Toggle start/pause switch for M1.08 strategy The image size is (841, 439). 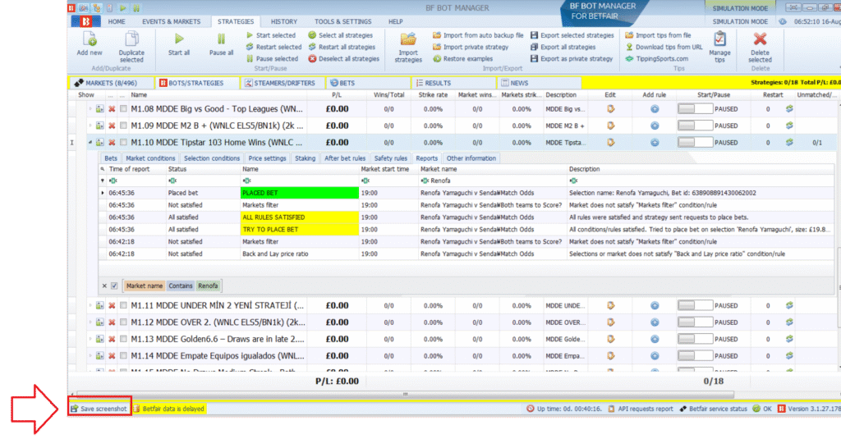click(695, 109)
